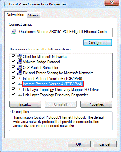This screenshot has height=152, width=121.
Task: Select Client for Microsoft Networks item
Action: point(45,57)
